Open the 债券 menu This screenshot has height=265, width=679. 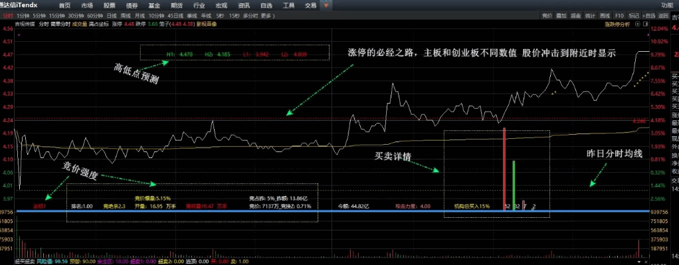[132, 5]
